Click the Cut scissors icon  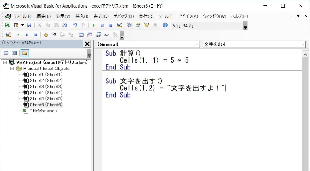[39, 25]
